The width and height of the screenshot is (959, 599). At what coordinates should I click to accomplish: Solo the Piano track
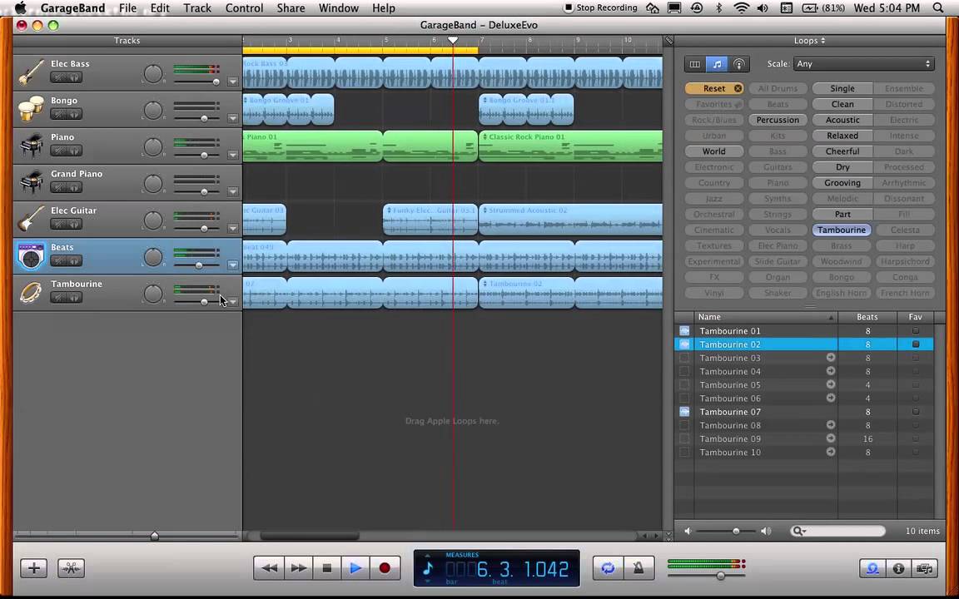click(x=73, y=151)
